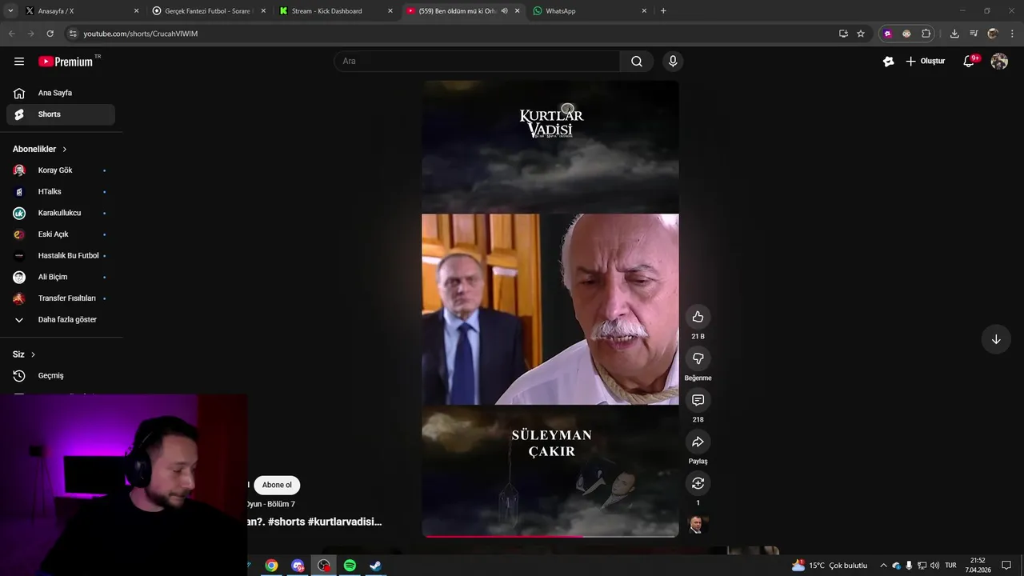Expand the Siz section
Viewport: 1024px width, 576px height.
click(x=24, y=354)
